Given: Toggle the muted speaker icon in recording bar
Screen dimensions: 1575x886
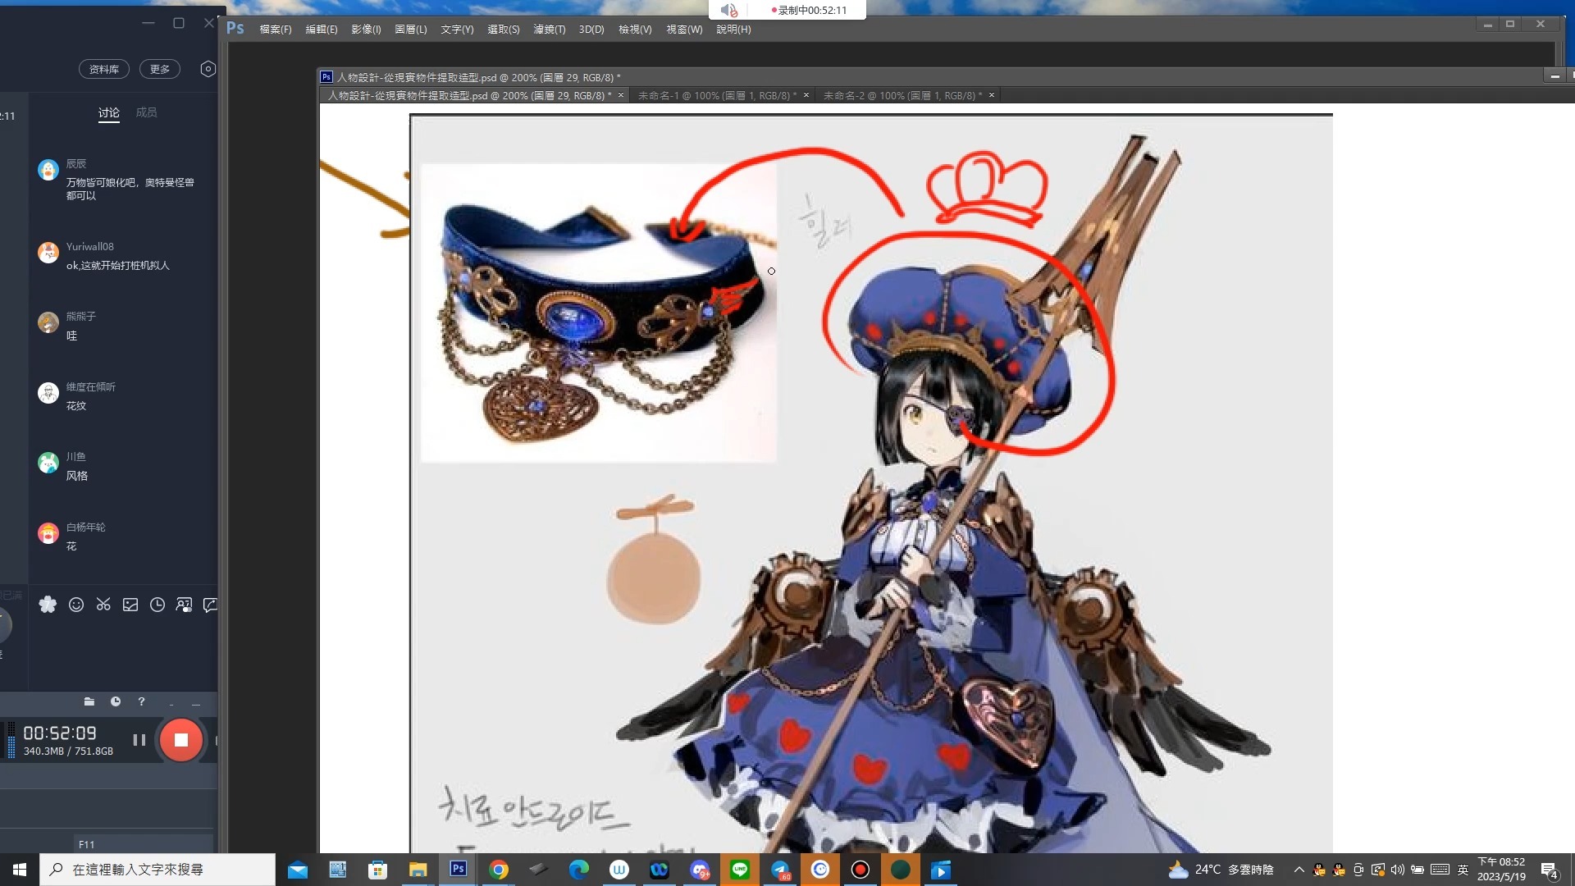Looking at the screenshot, I should coord(728,10).
